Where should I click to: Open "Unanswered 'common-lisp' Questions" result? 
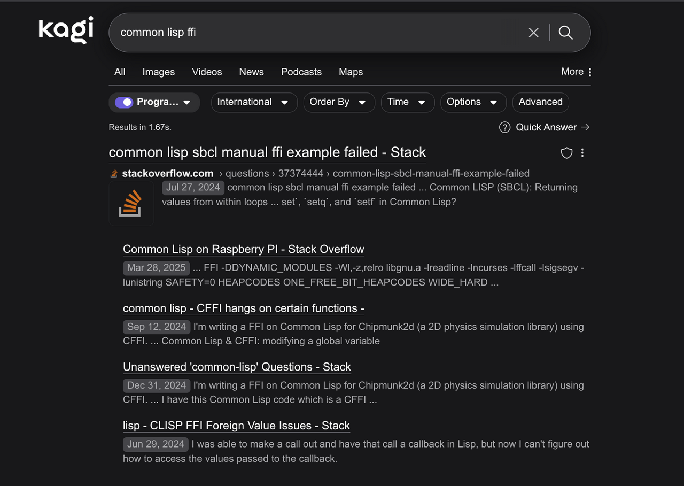pyautogui.click(x=237, y=367)
